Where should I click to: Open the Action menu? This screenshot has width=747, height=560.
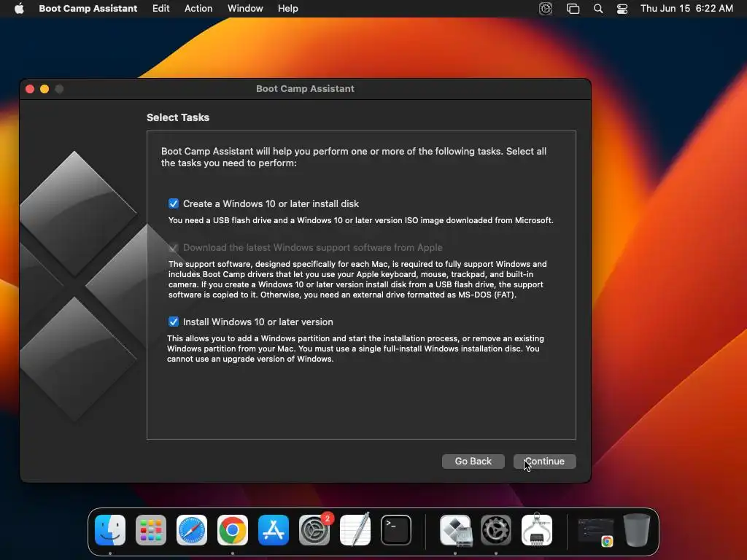pos(198,8)
